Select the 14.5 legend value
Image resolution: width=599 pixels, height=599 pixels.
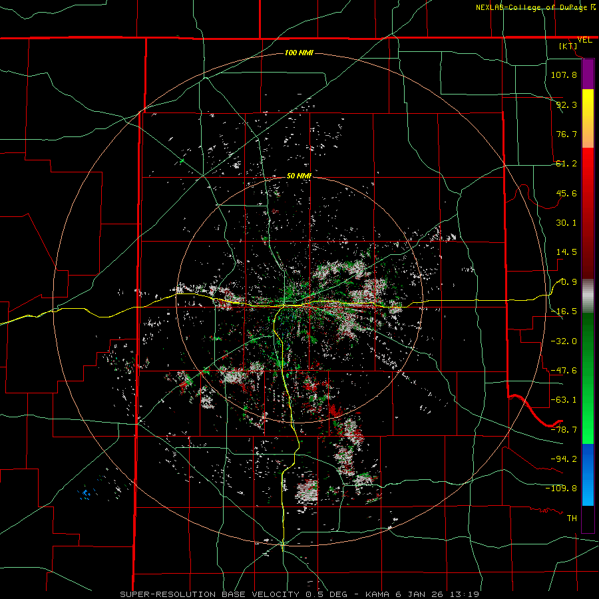[566, 252]
